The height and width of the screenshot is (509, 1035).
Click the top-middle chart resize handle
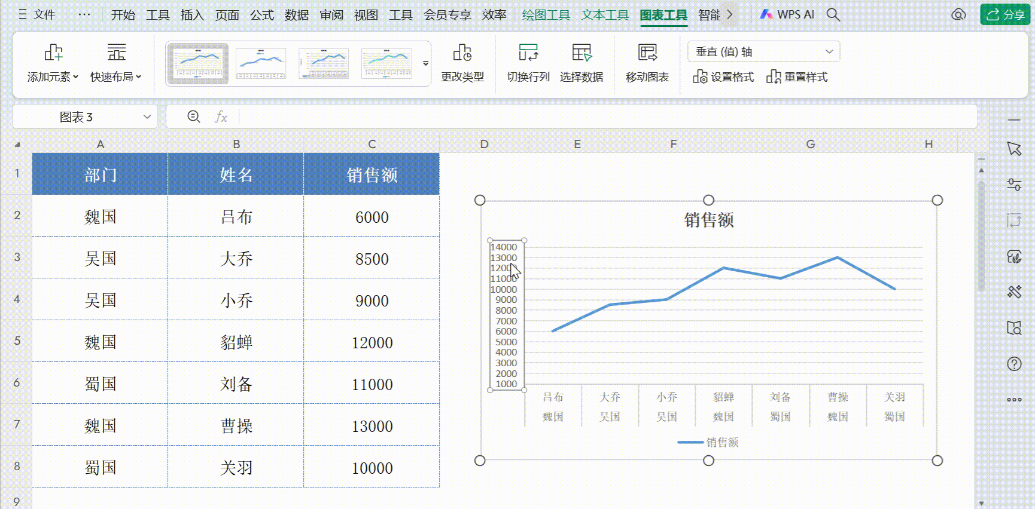pyautogui.click(x=708, y=200)
